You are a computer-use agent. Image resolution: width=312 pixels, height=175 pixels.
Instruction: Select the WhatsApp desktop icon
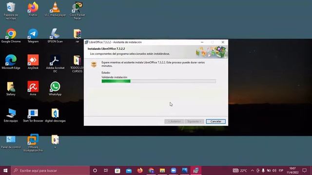tap(55, 88)
